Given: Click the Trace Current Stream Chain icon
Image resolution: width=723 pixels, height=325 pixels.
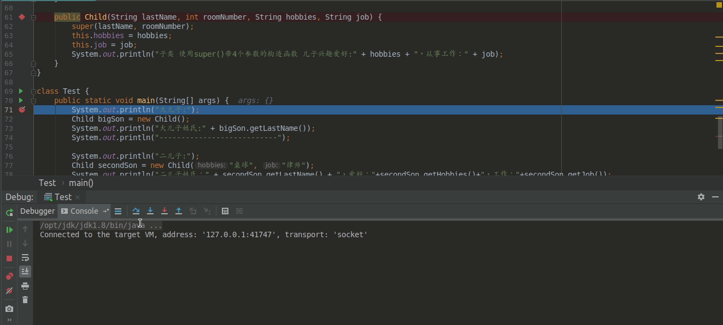Looking at the screenshot, I should (239, 211).
